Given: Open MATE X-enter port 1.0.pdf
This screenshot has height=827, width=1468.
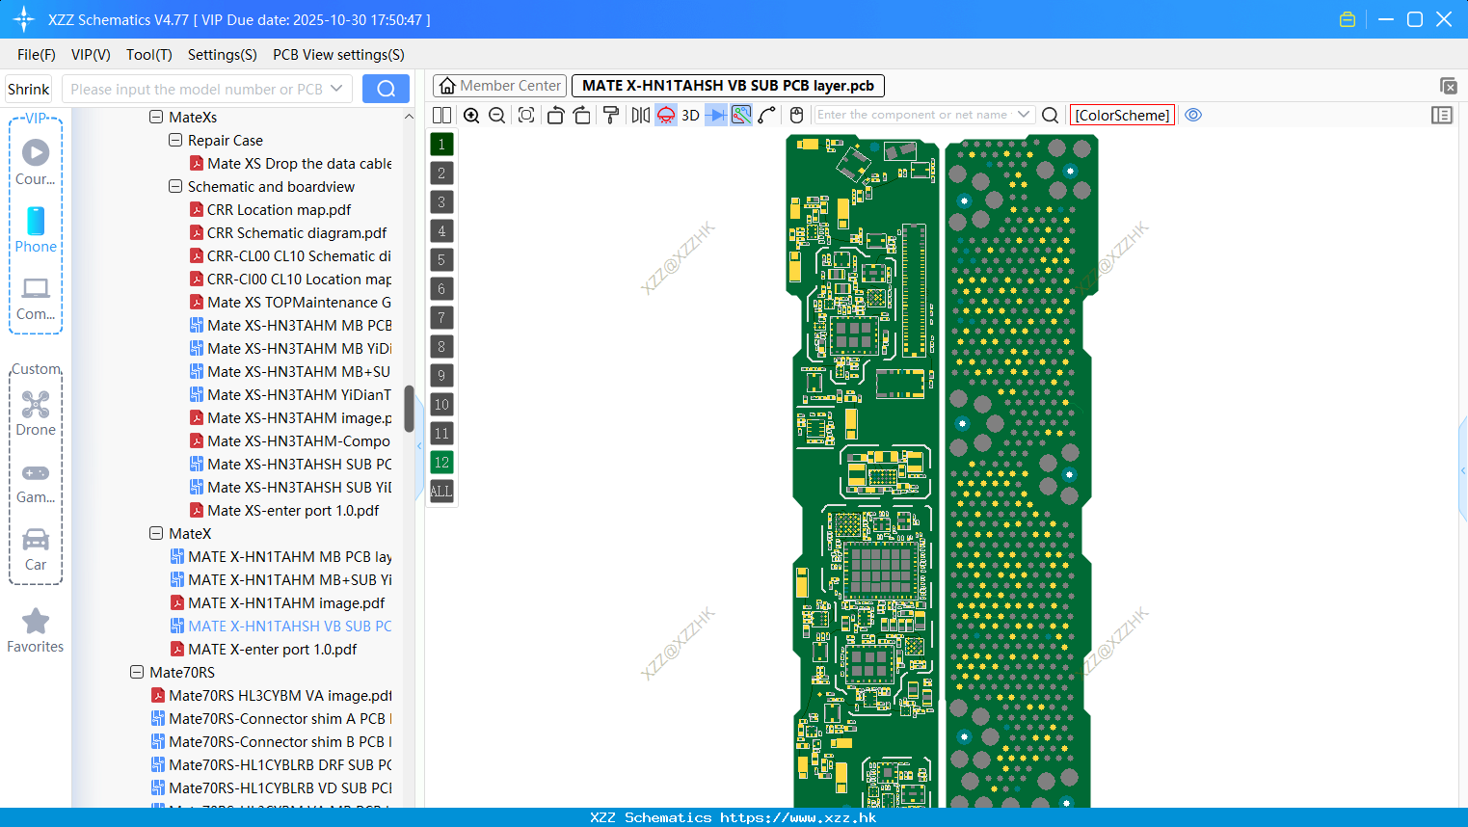Looking at the screenshot, I should [x=263, y=649].
